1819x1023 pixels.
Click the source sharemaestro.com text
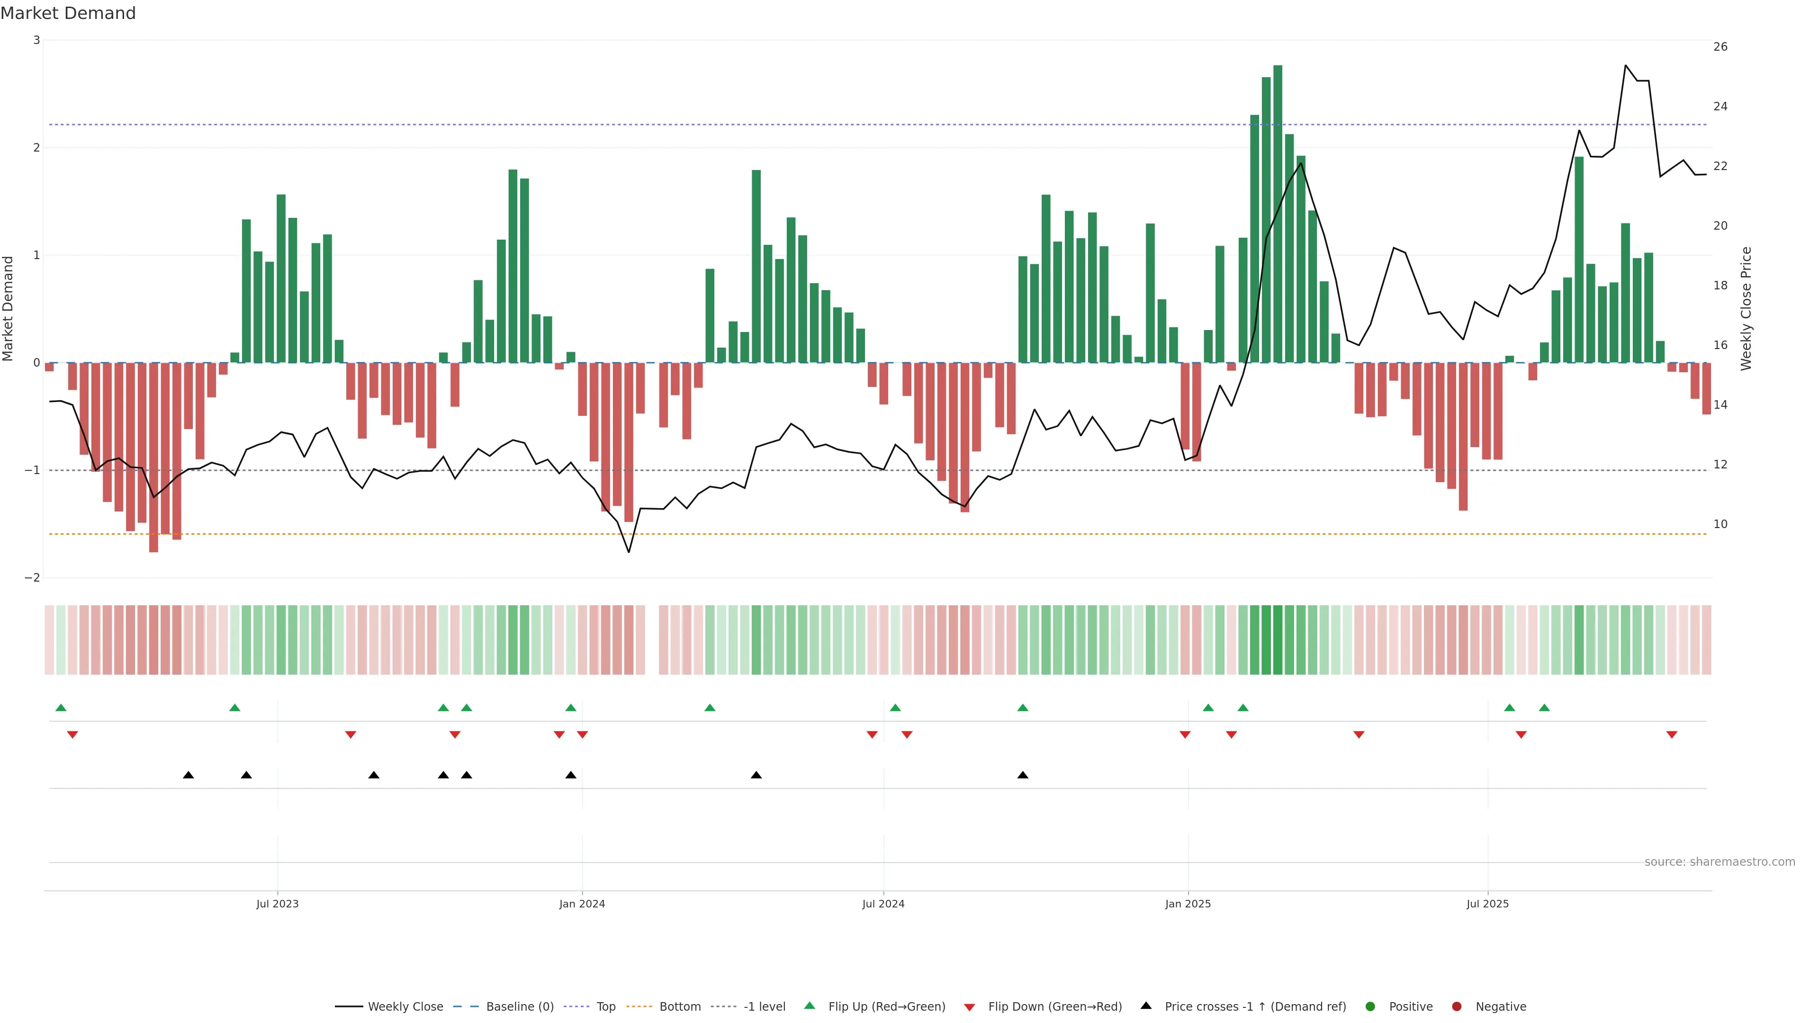[x=1720, y=862]
